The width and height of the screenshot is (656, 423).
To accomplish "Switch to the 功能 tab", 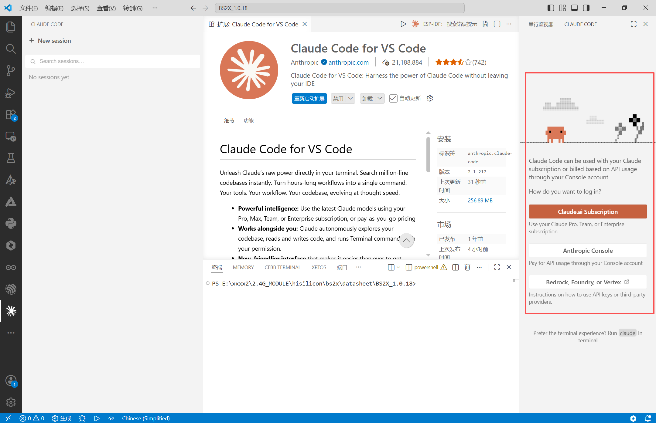I will pyautogui.click(x=248, y=121).
